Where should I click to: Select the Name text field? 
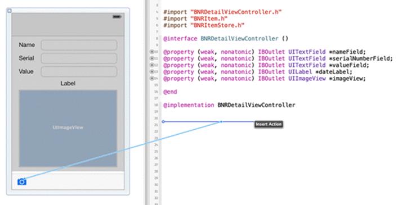79,45
